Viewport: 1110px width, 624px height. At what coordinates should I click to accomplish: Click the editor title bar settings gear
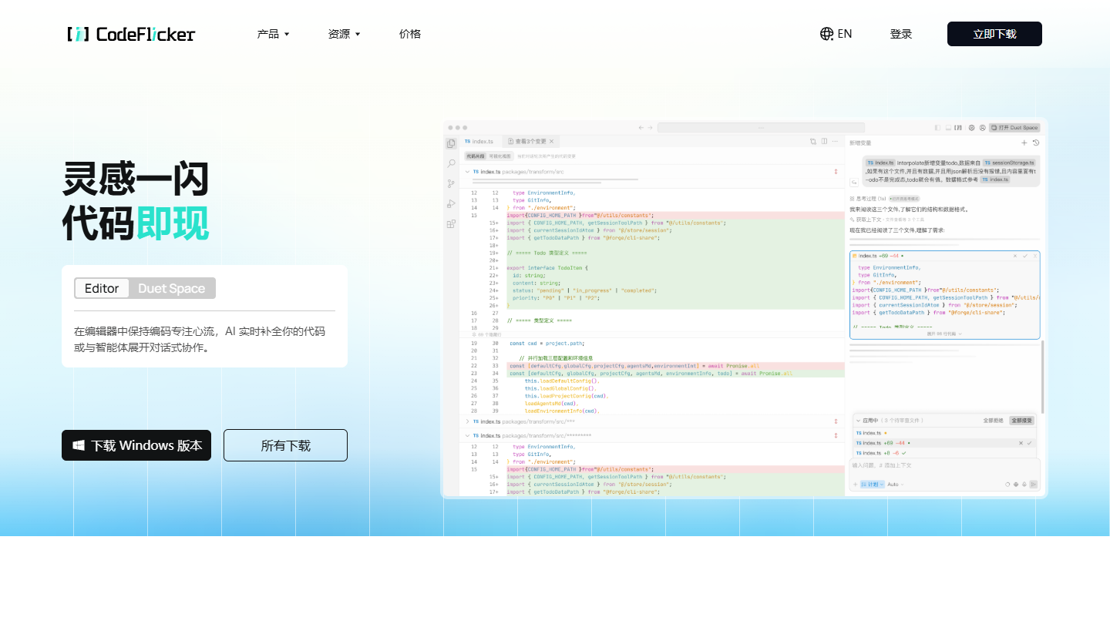(x=971, y=127)
